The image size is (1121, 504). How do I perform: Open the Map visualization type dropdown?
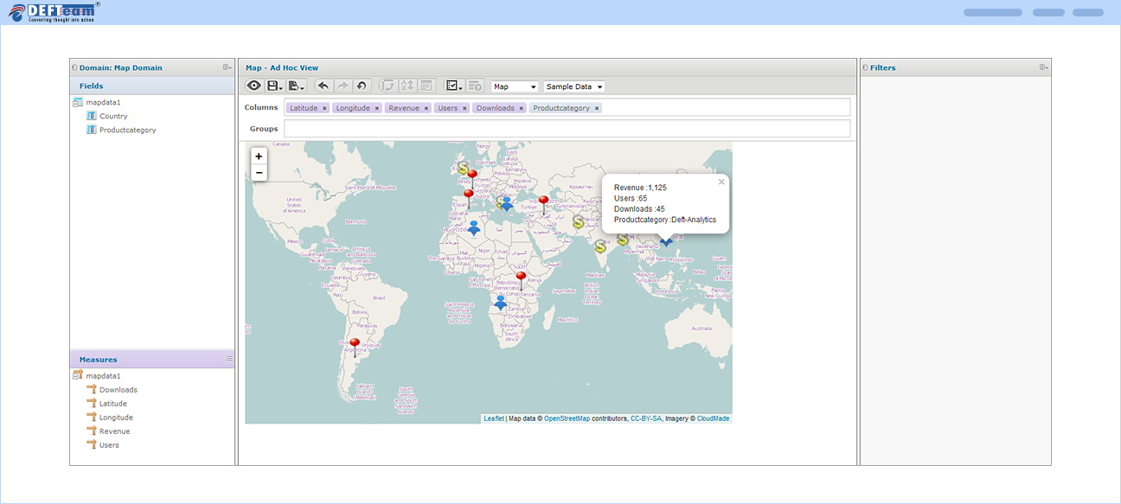tap(515, 86)
